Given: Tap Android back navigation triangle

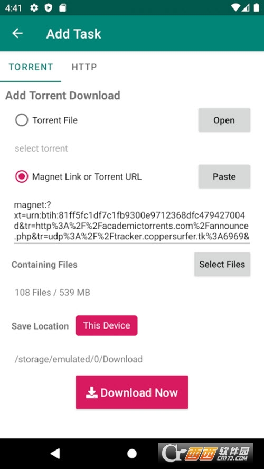Looking at the screenshot, I should click(55, 454).
